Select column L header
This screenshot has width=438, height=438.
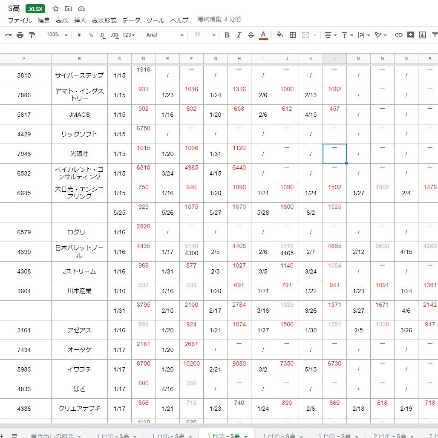click(334, 59)
